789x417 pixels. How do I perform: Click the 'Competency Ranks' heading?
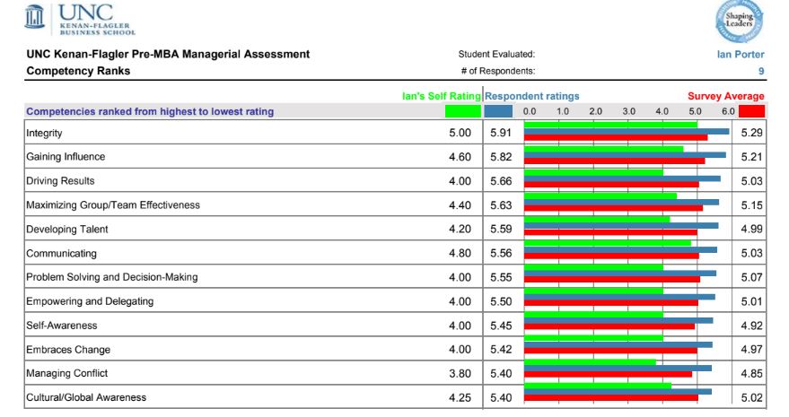78,71
